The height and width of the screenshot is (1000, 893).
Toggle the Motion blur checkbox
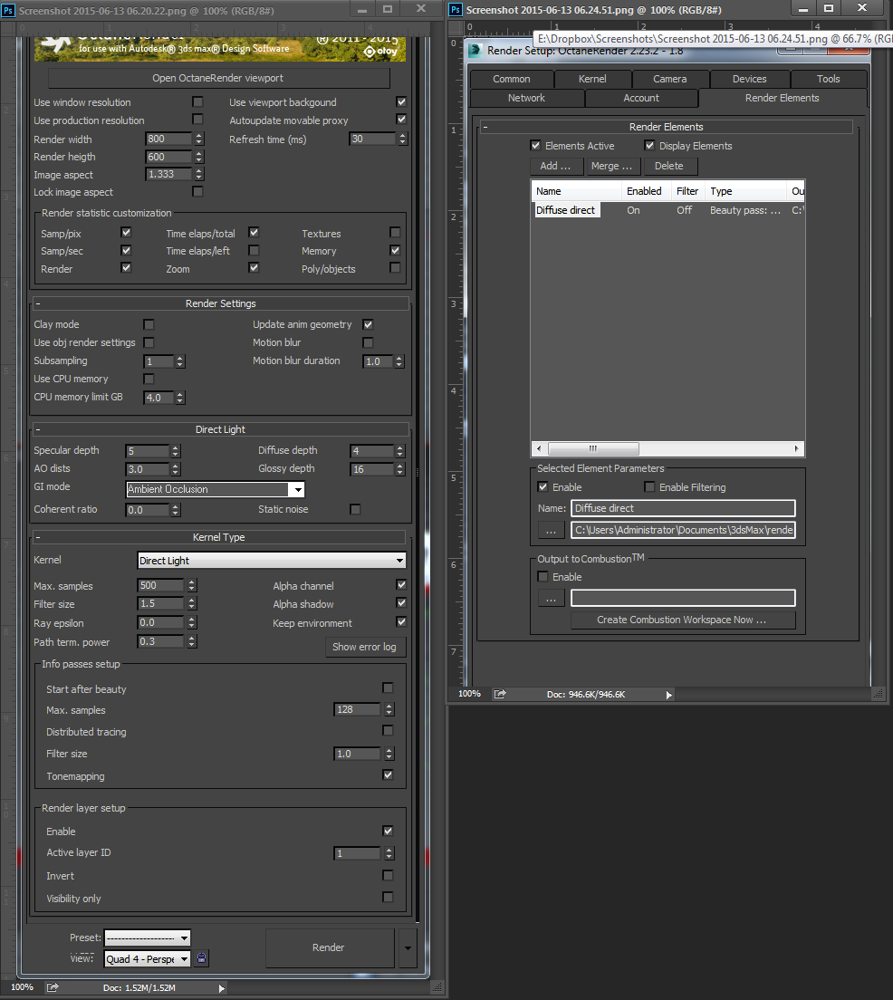click(x=368, y=342)
